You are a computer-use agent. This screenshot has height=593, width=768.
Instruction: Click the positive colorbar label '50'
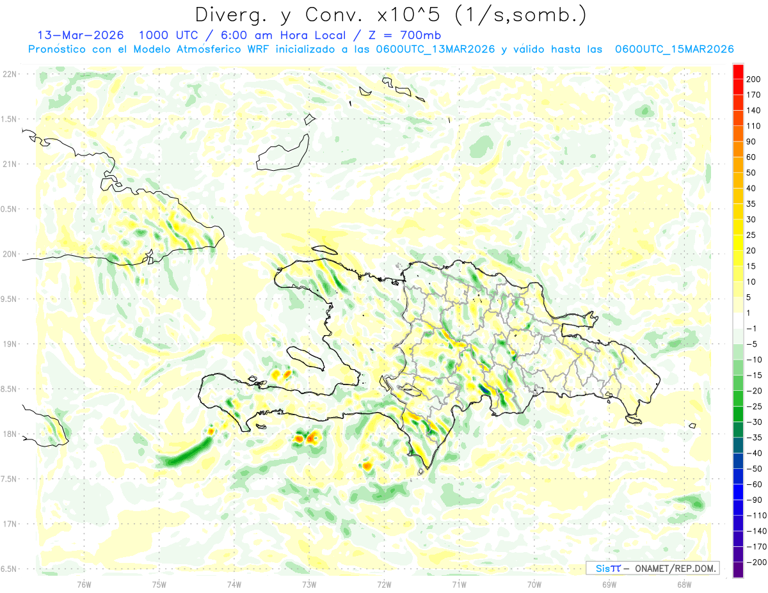[751, 173]
